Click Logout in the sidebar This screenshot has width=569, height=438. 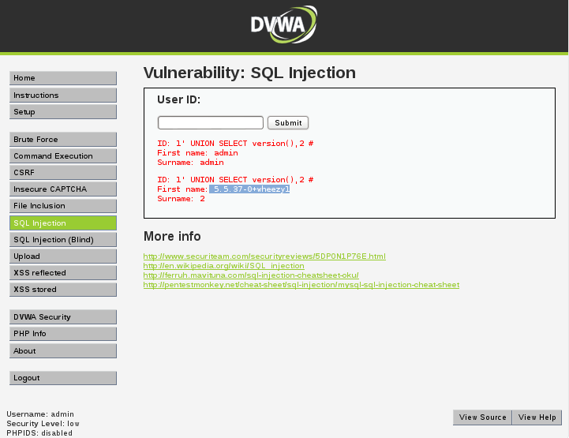click(63, 378)
